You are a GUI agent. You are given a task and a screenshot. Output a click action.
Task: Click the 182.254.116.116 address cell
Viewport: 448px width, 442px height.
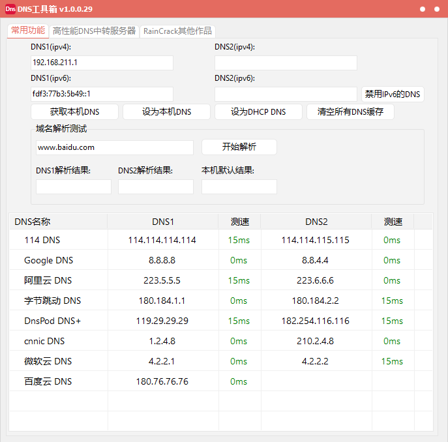tap(316, 321)
